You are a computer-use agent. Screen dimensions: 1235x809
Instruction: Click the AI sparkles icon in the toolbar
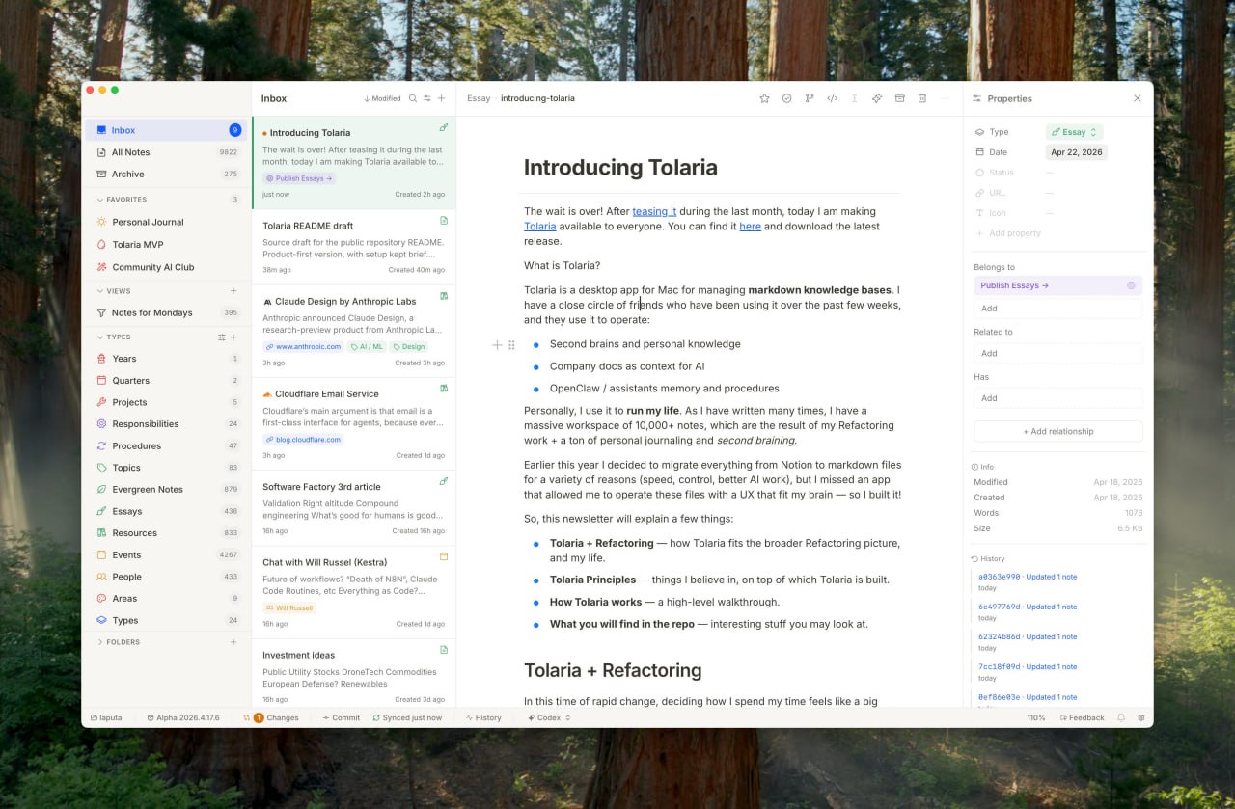click(877, 97)
